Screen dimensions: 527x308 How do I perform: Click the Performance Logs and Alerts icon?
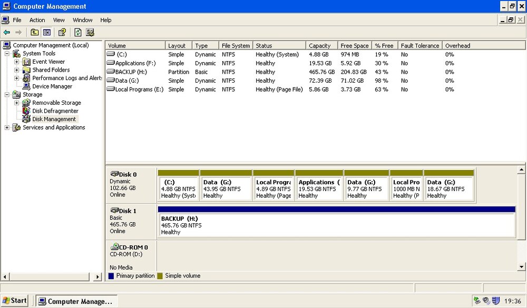click(26, 78)
